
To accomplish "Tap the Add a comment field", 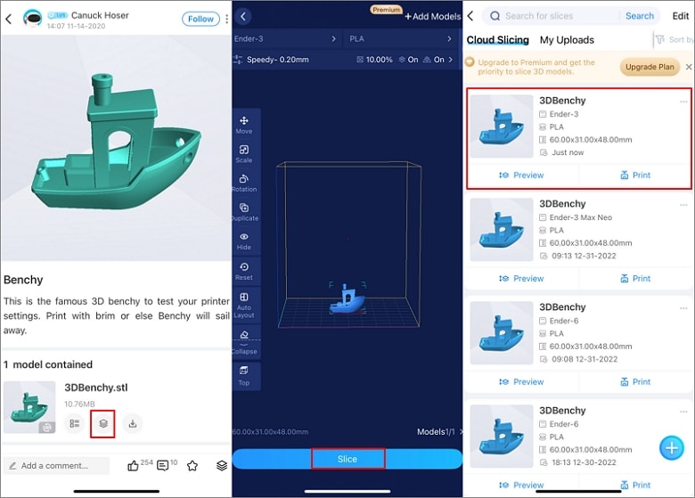I will pyautogui.click(x=56, y=466).
